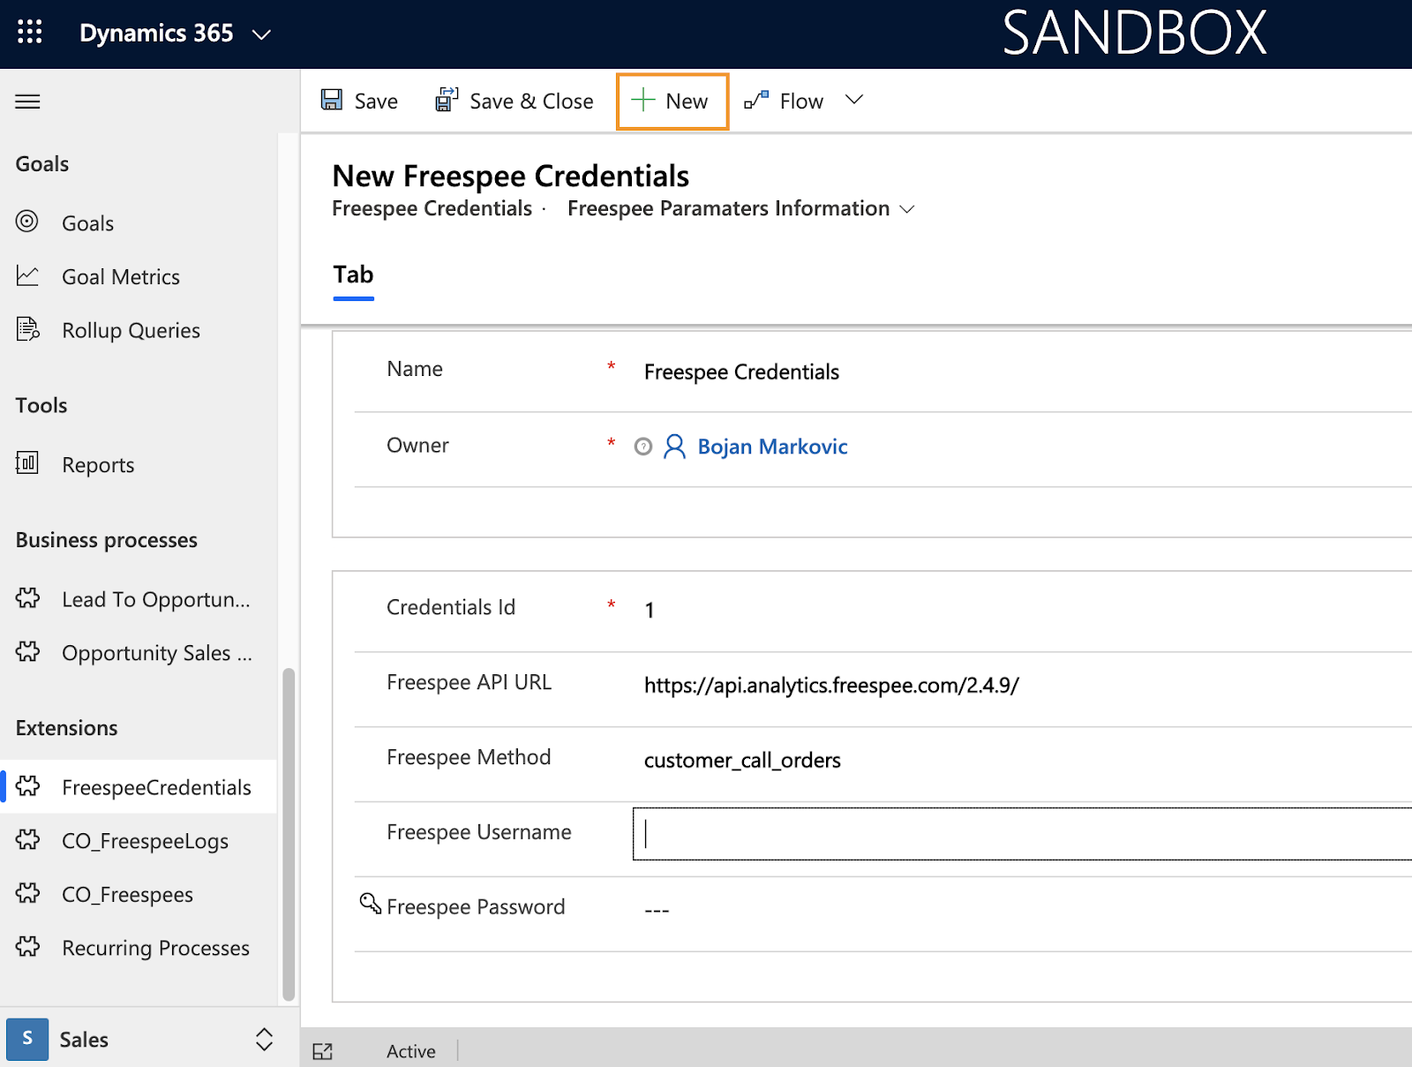Image resolution: width=1412 pixels, height=1067 pixels.
Task: Open CO_FreespeeLogs extension
Action: [x=139, y=841]
